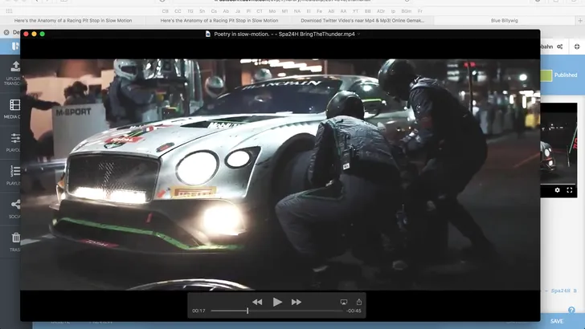The height and width of the screenshot is (329, 585).
Task: Click the fast-forward button
Action: 297,302
